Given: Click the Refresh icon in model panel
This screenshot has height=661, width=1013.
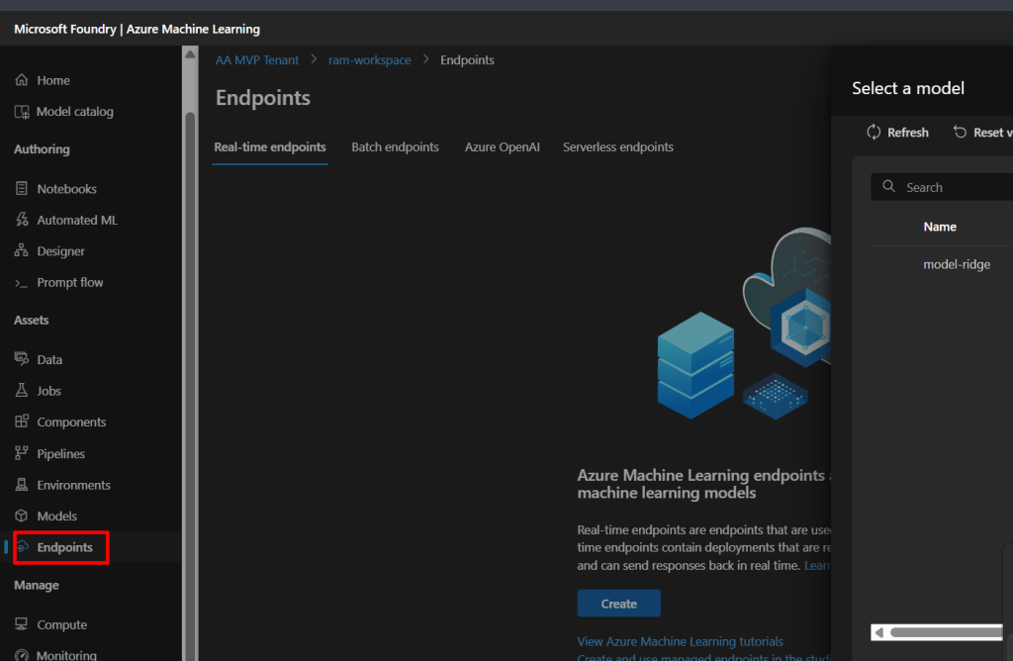Looking at the screenshot, I should [x=874, y=133].
